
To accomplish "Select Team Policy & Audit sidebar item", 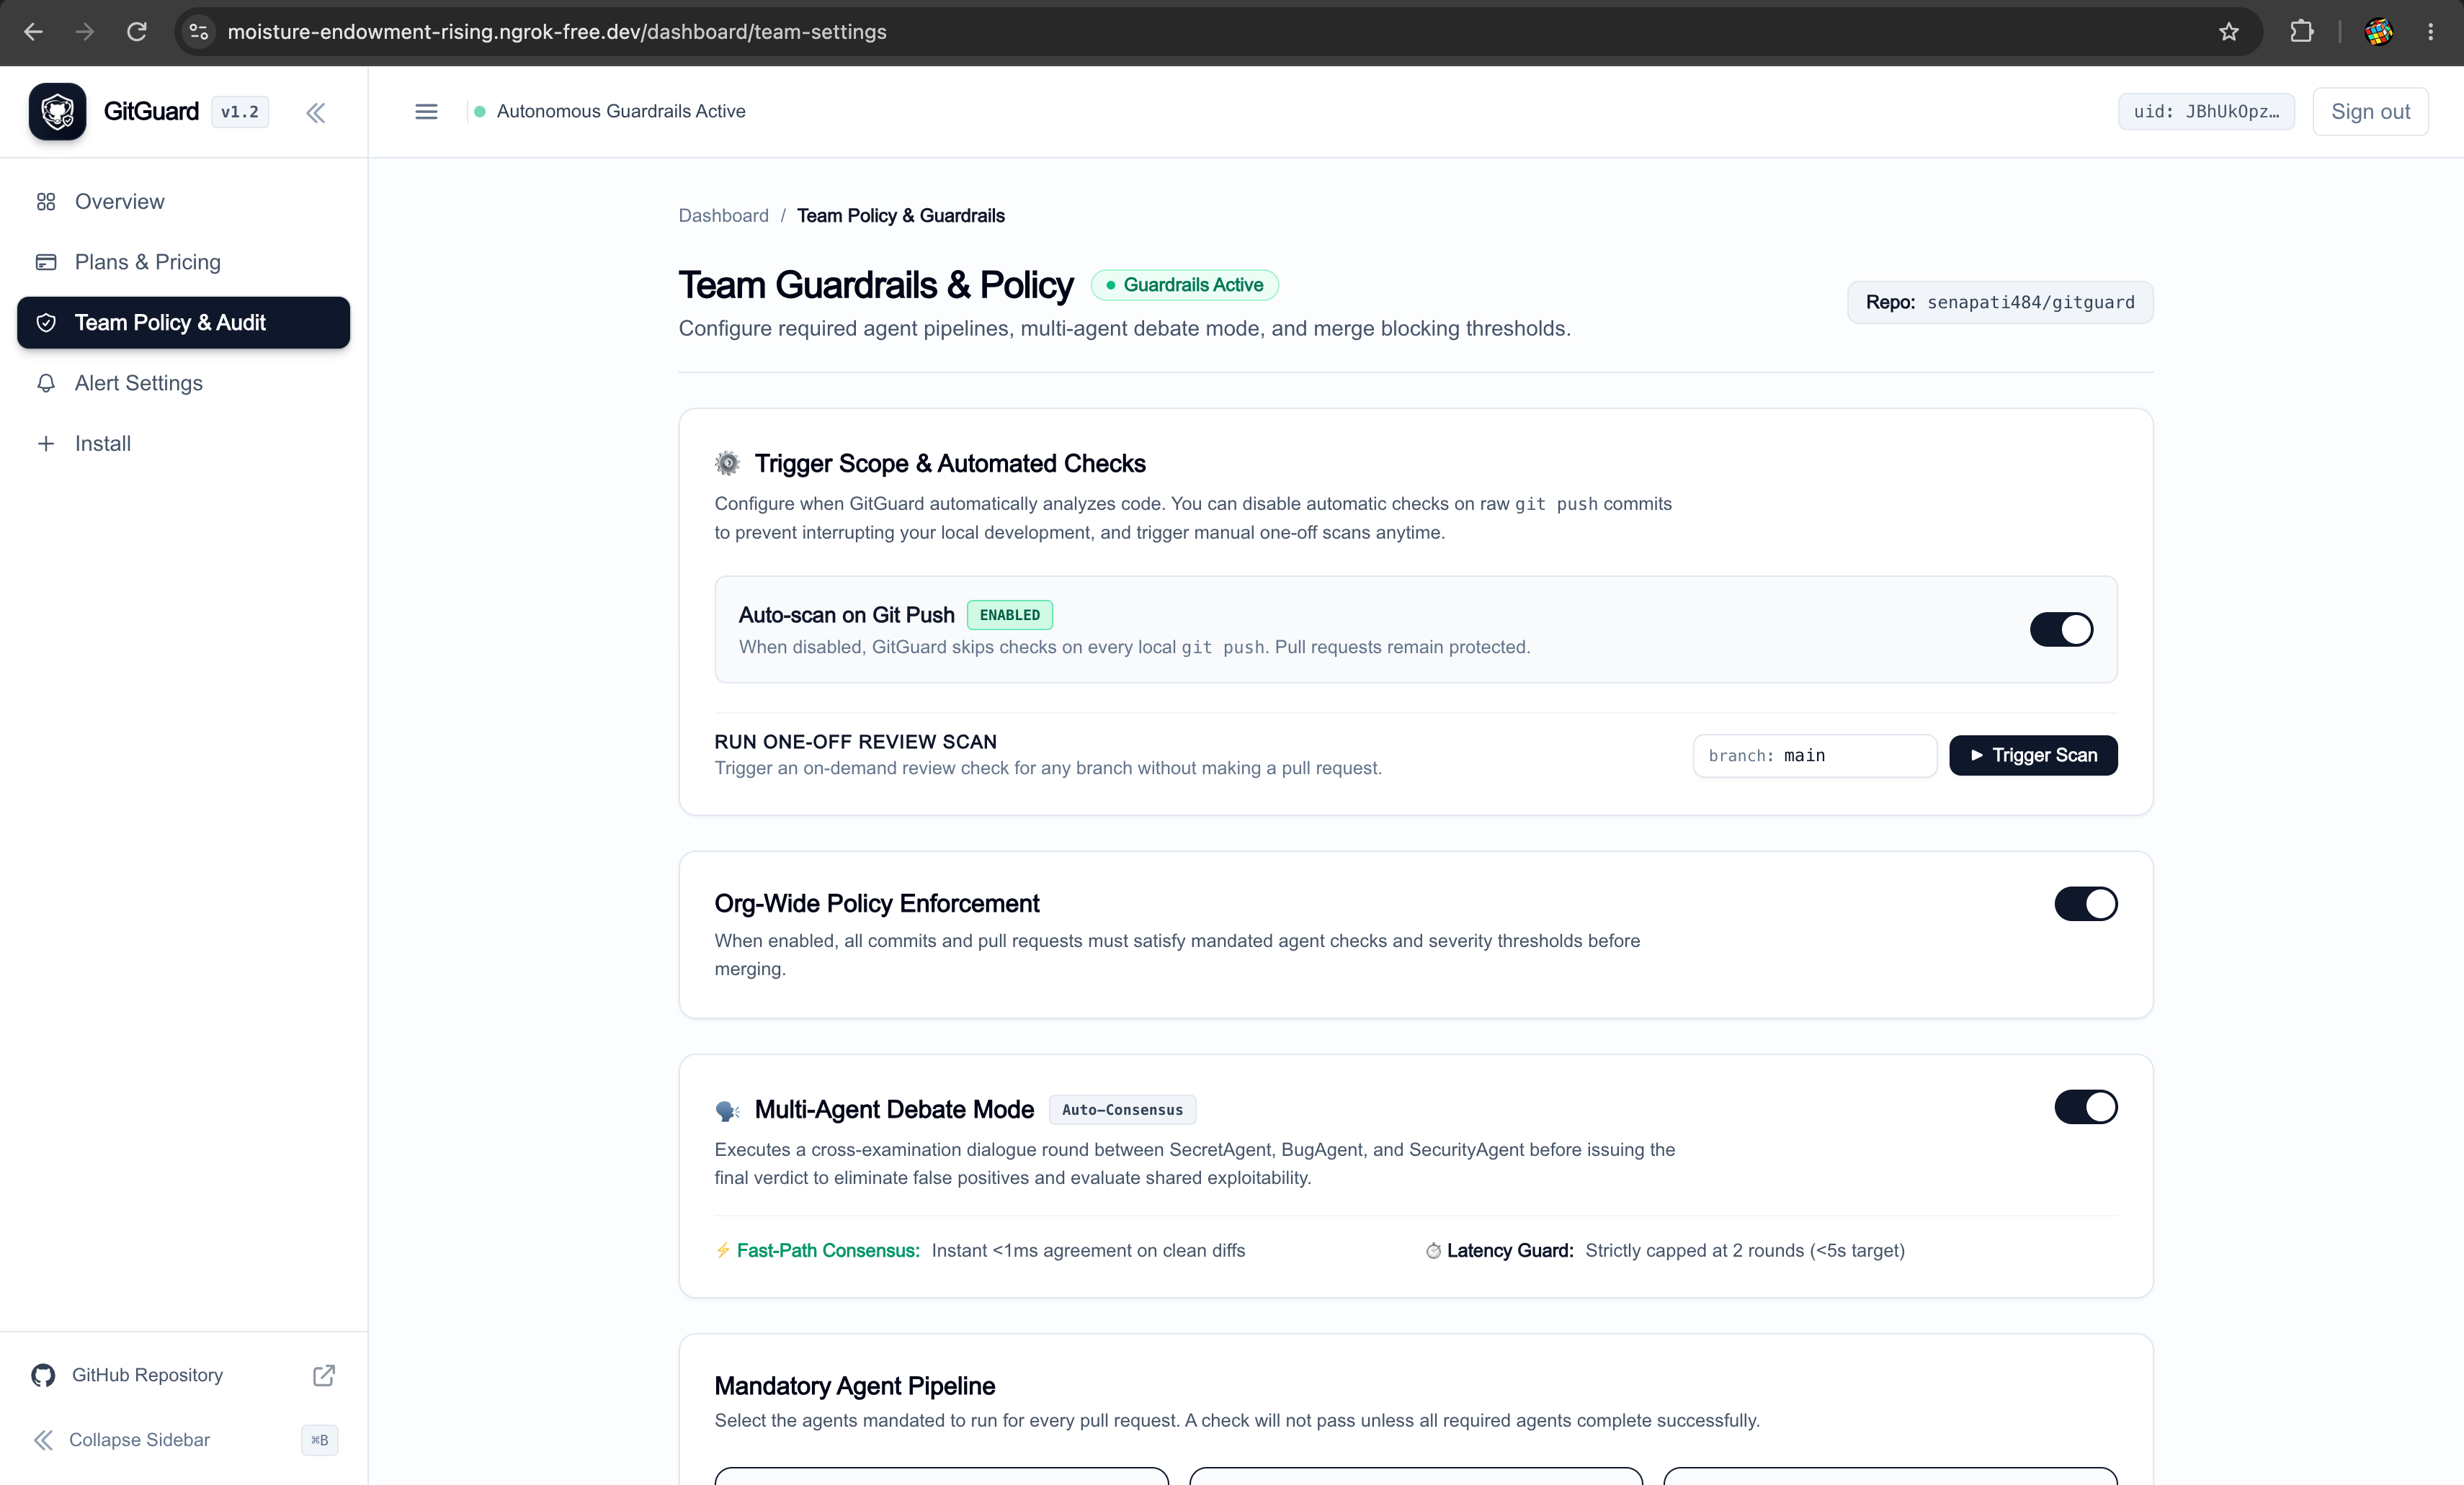I will [x=183, y=323].
